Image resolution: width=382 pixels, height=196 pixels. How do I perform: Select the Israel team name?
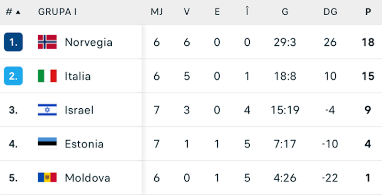click(79, 110)
